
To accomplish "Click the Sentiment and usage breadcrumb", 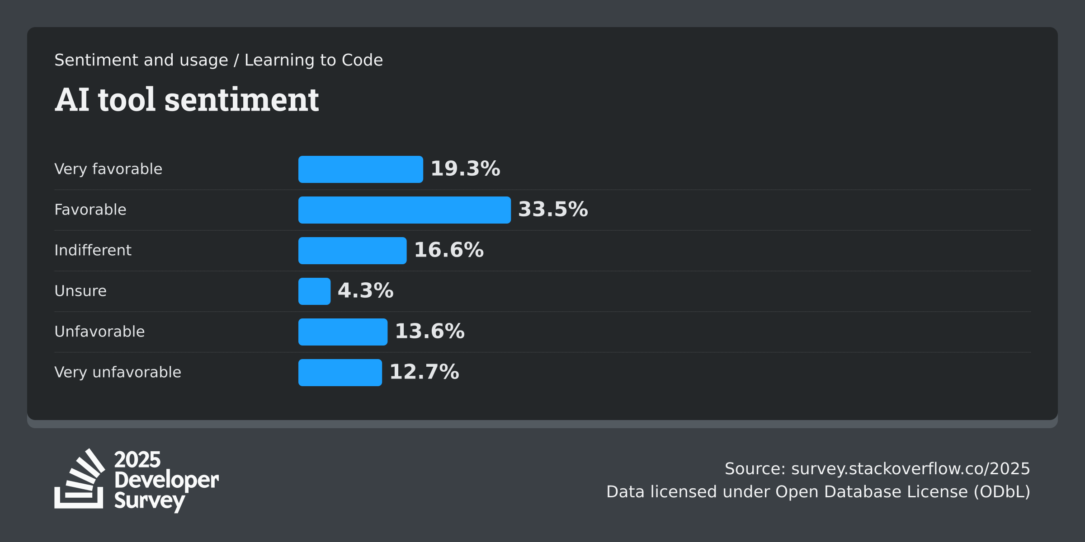I will click(141, 60).
